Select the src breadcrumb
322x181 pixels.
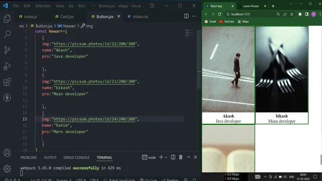click(x=22, y=26)
